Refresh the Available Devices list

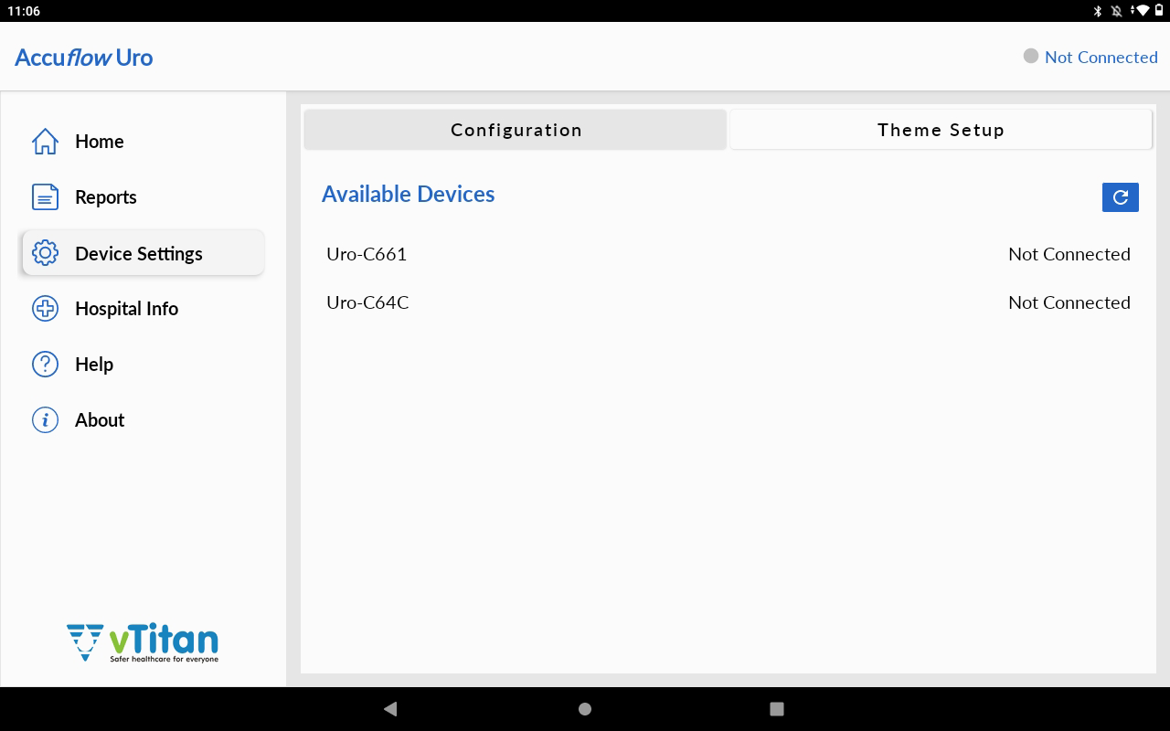click(x=1120, y=197)
